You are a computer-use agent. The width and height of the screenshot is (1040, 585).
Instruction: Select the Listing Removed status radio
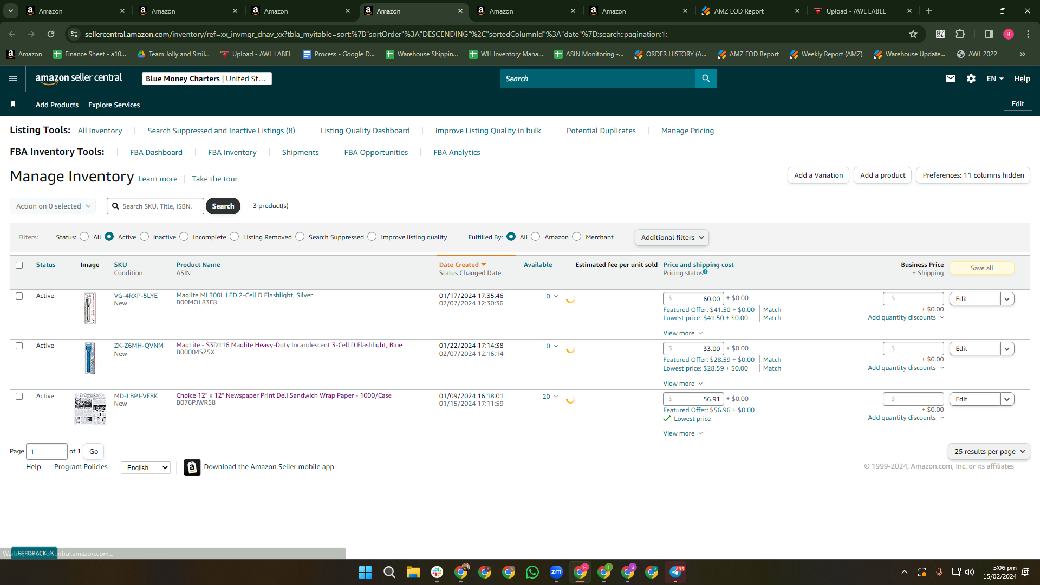(235, 237)
